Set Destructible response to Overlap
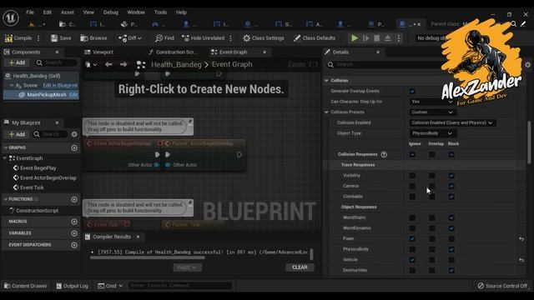This screenshot has height=300, width=534. coord(432,271)
